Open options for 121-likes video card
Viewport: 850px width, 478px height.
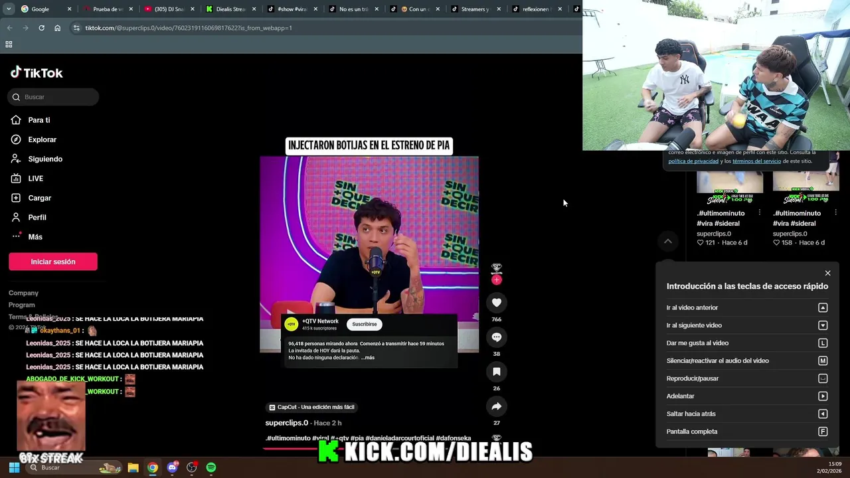click(x=760, y=212)
